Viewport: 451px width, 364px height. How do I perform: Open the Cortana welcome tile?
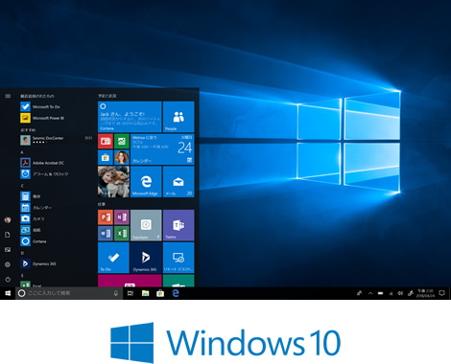(130, 117)
